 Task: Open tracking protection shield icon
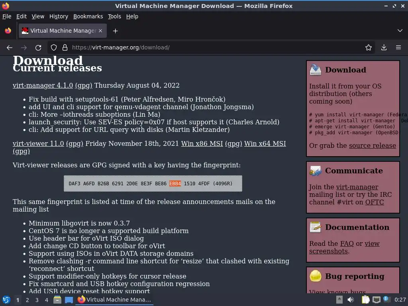coord(54,48)
